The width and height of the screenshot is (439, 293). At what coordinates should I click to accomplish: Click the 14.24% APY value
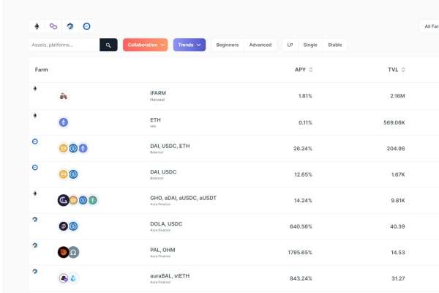point(303,201)
